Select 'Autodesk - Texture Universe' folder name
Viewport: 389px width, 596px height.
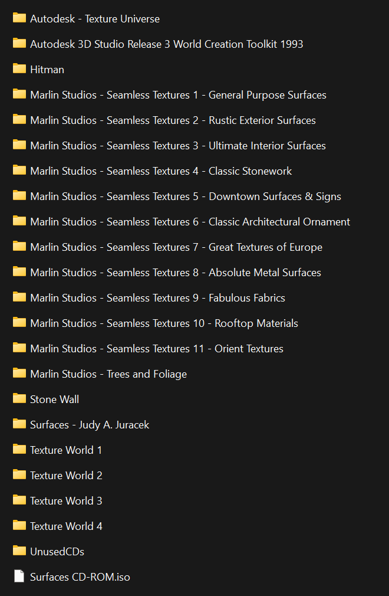click(95, 19)
